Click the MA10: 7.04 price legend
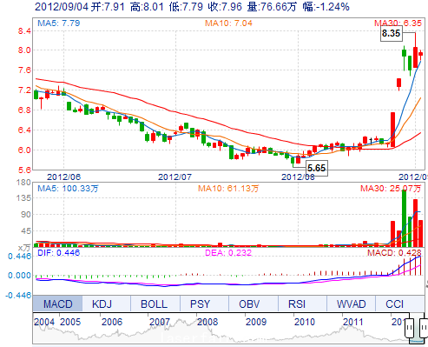 [x=228, y=23]
